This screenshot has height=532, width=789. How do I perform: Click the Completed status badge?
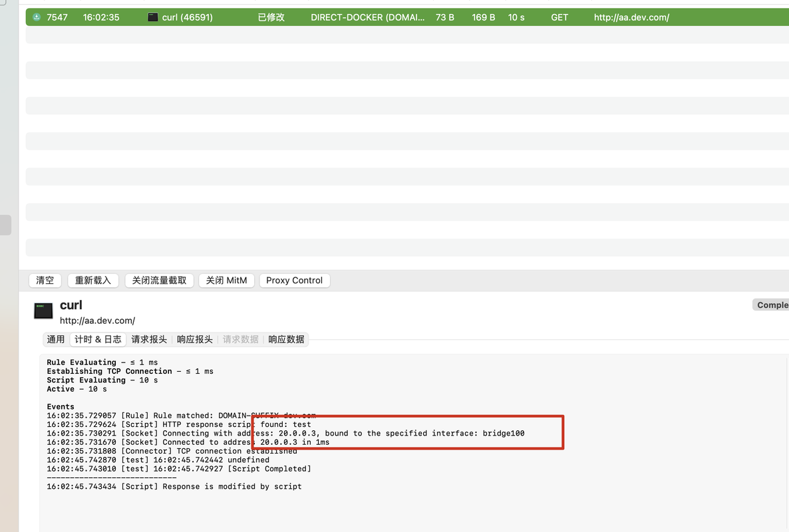pos(772,305)
